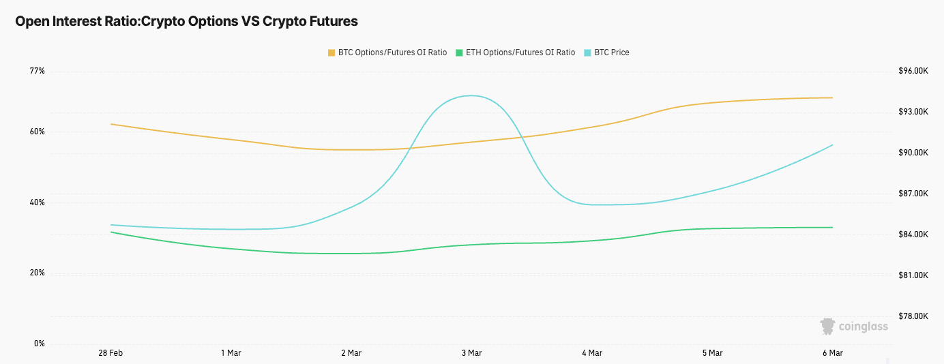The image size is (944, 364).
Task: Click the $87.00K right axis label
Action: (913, 194)
